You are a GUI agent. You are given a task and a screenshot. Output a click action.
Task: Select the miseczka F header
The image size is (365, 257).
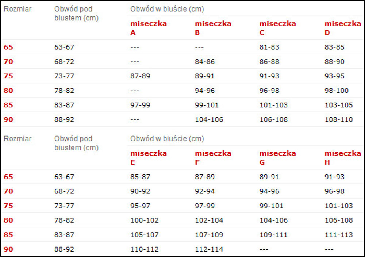point(213,158)
